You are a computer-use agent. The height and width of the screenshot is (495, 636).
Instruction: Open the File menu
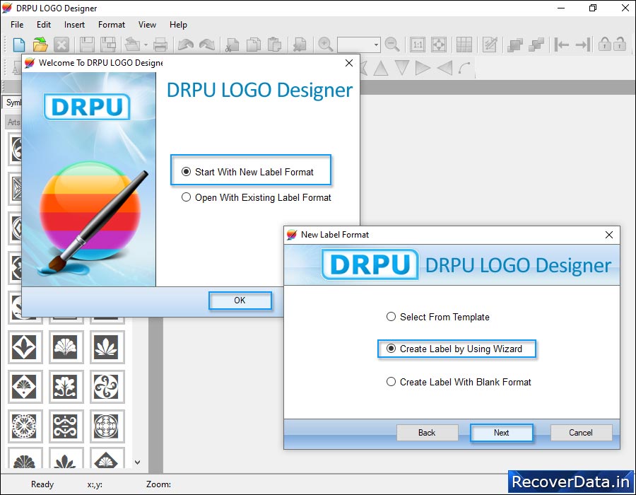(x=17, y=25)
